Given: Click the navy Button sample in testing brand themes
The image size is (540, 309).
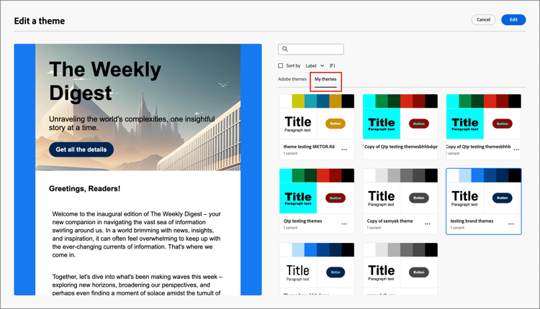Looking at the screenshot, I should click(502, 198).
